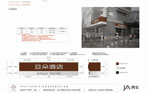The image size is (147, 93).
Task: Open the storefront photo of the hotel entrance
Action: click(110, 27)
